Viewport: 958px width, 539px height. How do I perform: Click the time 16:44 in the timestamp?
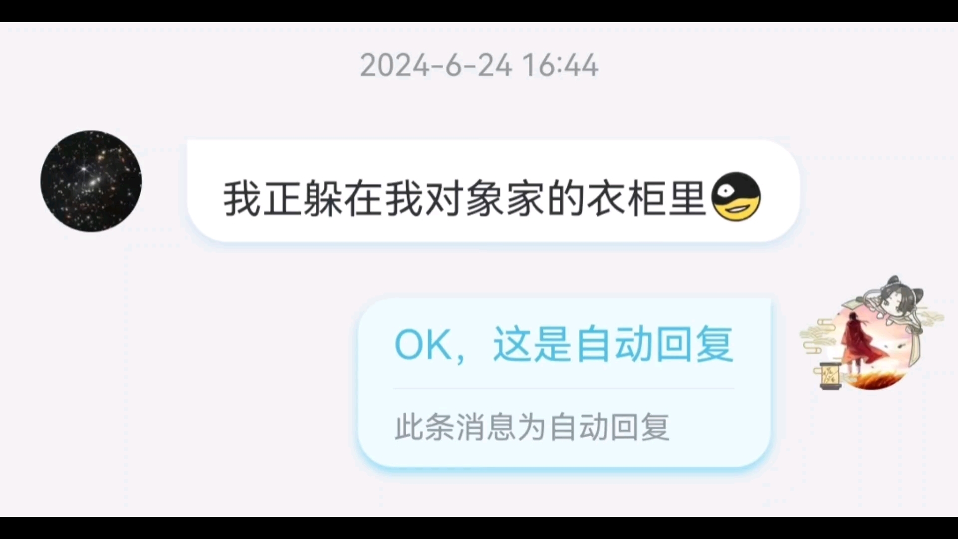(560, 65)
